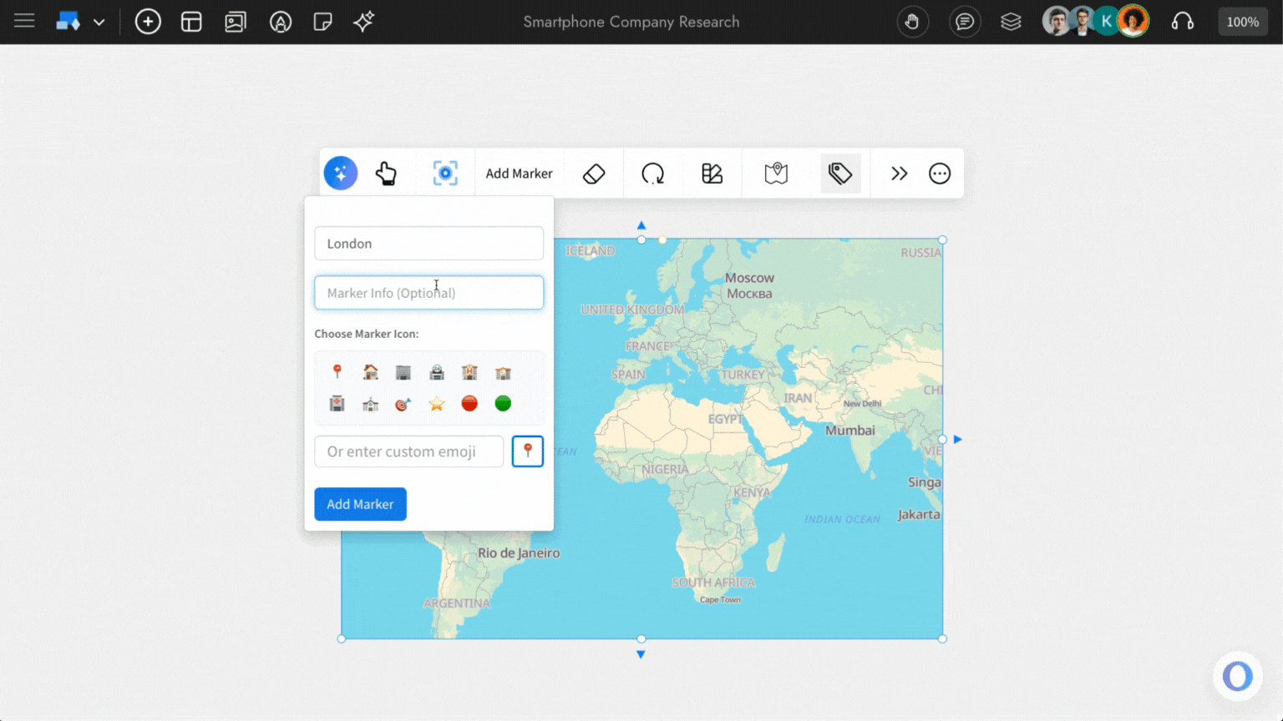Select the AI sparkle tool
The width and height of the screenshot is (1283, 721).
(340, 173)
